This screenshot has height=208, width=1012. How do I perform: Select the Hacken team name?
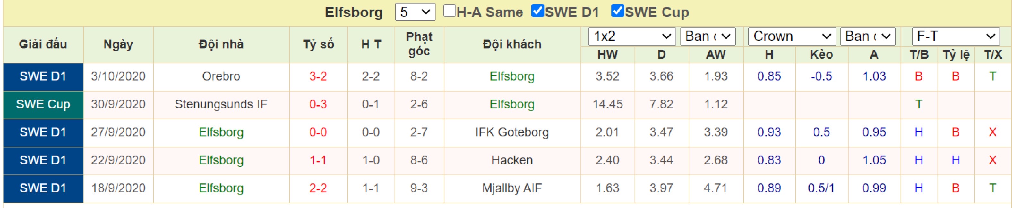pyautogui.click(x=512, y=160)
